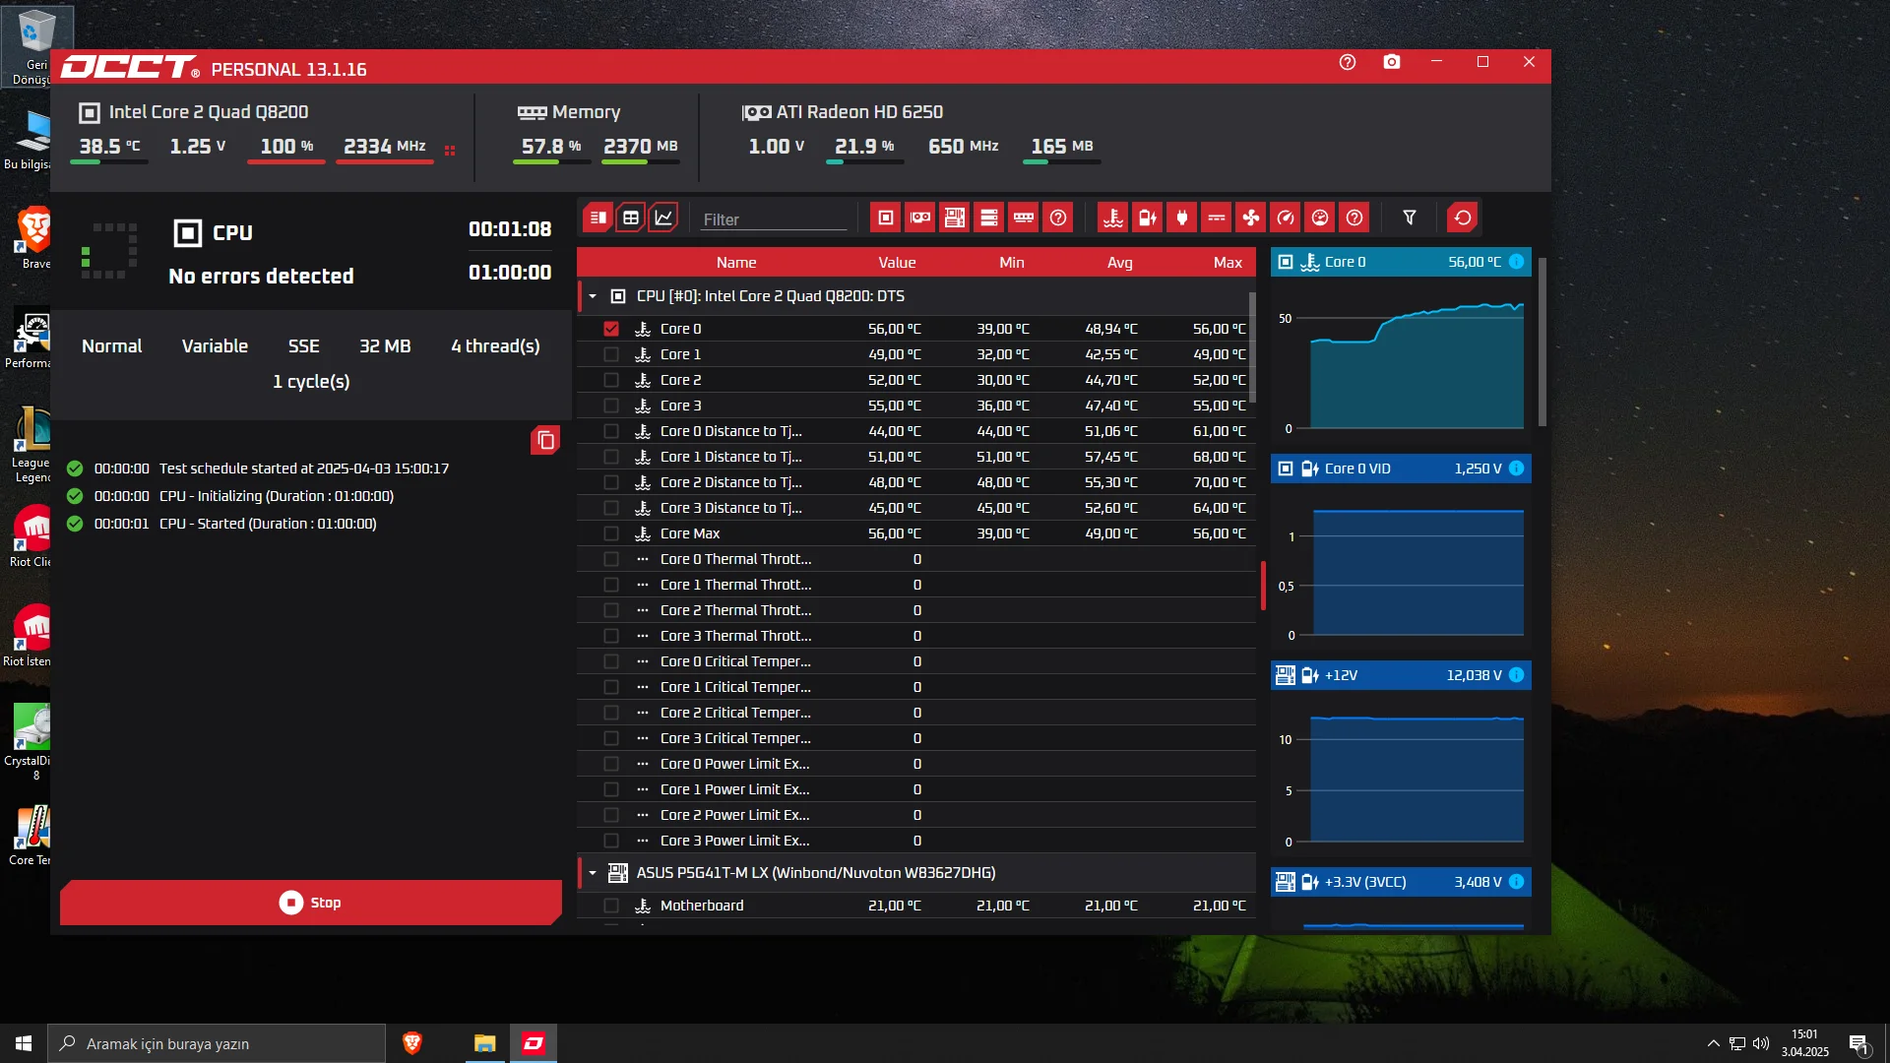Click the Core 0 graph info button

(x=1517, y=262)
